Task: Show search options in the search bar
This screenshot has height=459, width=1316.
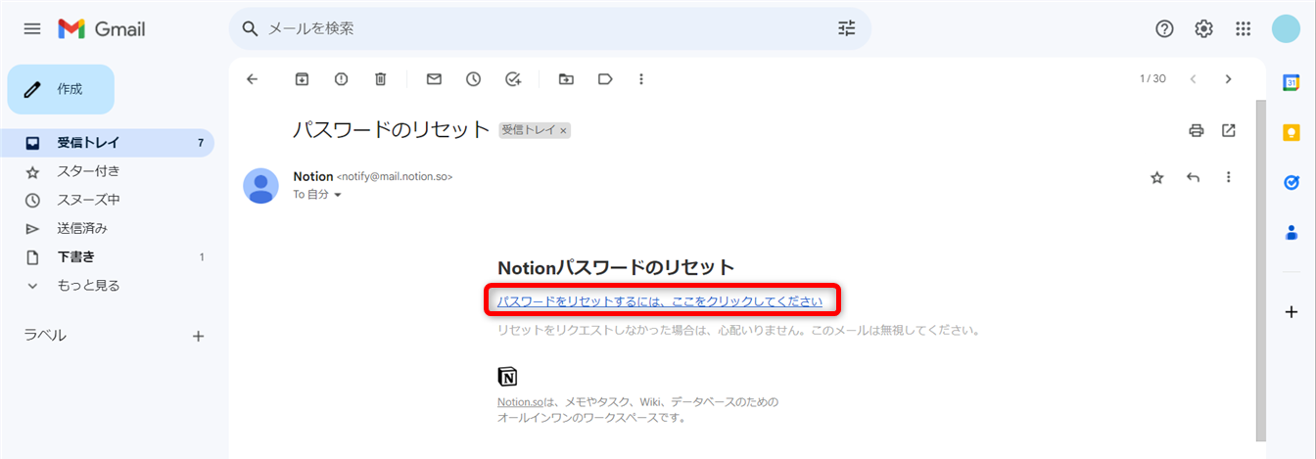Action: click(847, 28)
